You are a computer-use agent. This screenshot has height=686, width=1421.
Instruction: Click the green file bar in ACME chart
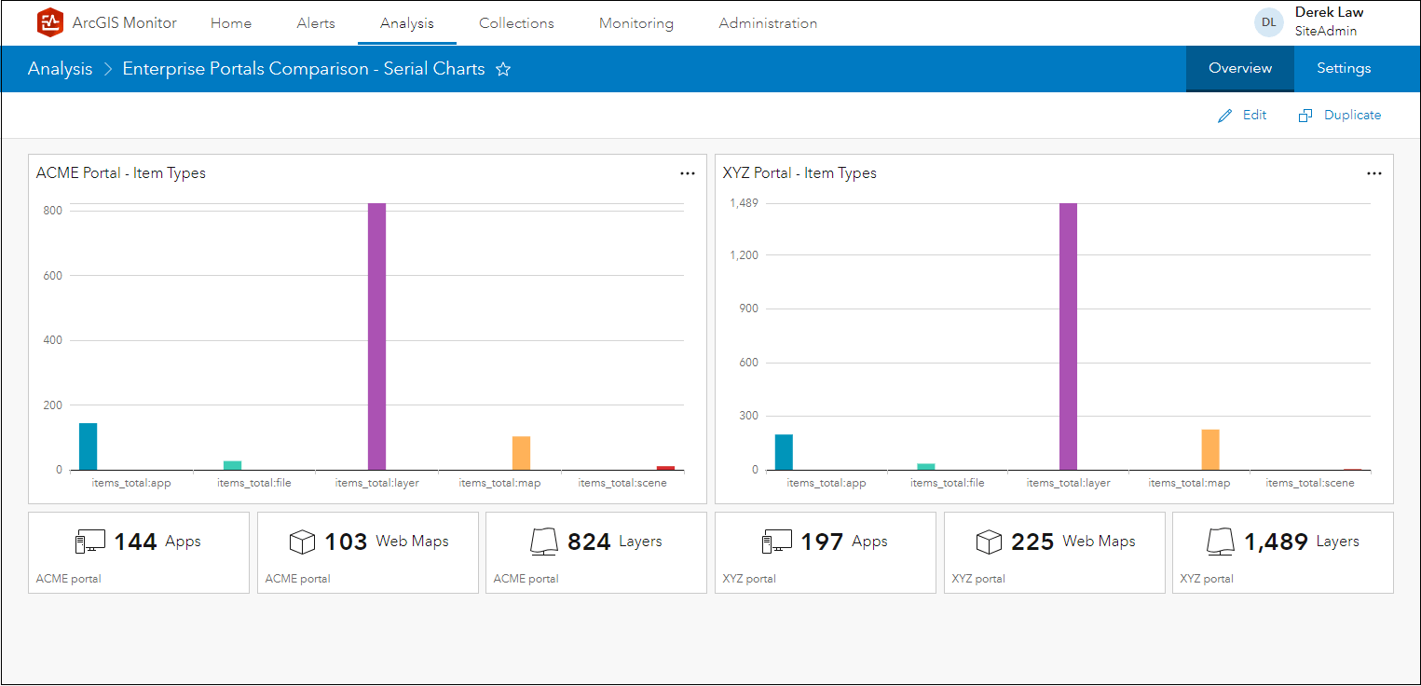(233, 465)
